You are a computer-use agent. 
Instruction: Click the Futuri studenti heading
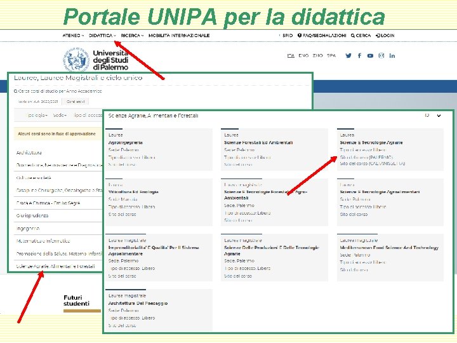76,300
